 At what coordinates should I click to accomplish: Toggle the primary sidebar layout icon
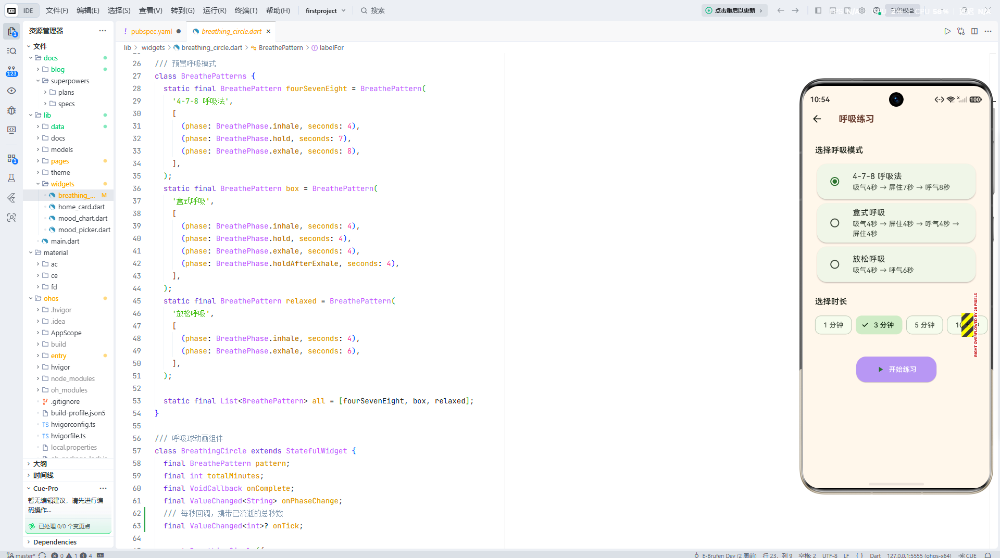coord(818,10)
